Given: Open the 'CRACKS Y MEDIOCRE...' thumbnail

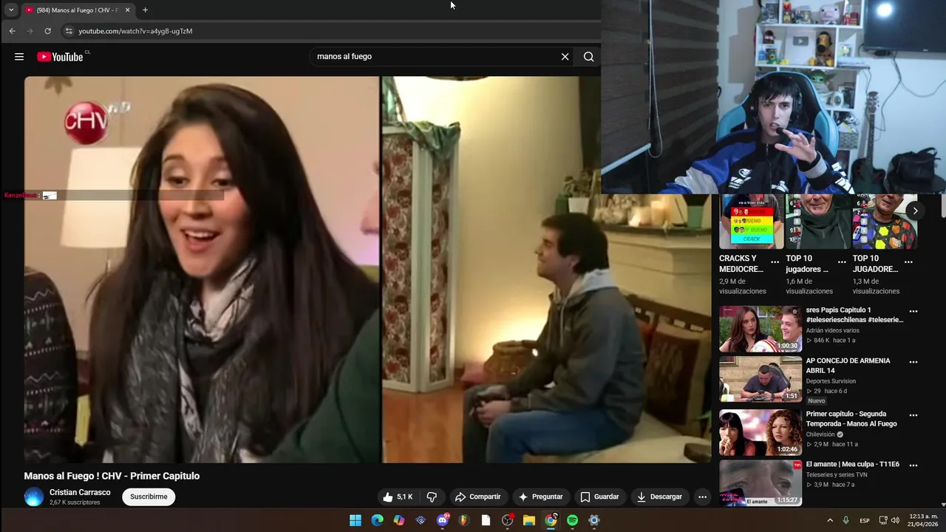Looking at the screenshot, I should coord(752,222).
